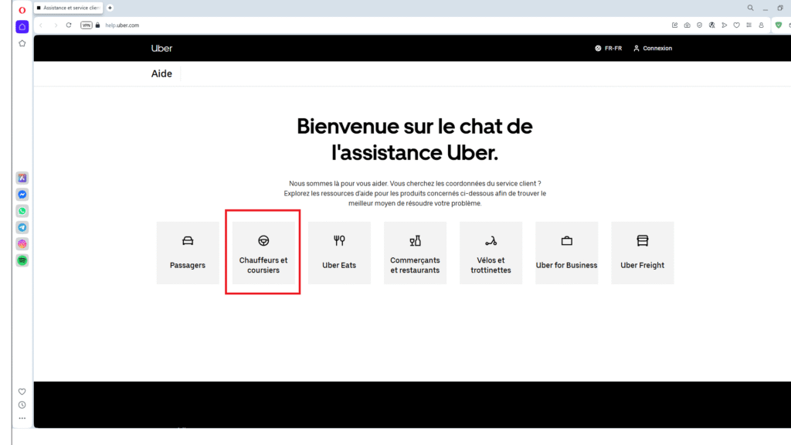
Task: Click the Connexion sign-in link
Action: click(653, 49)
